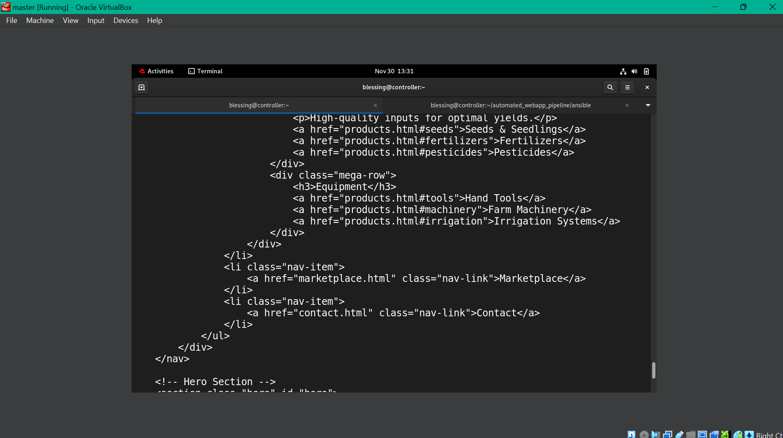Image resolution: width=783 pixels, height=438 pixels.
Task: Open the Machine menu
Action: pos(40,20)
